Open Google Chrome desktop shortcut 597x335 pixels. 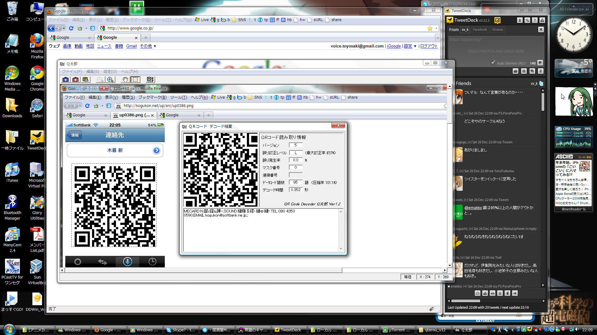click(x=37, y=78)
